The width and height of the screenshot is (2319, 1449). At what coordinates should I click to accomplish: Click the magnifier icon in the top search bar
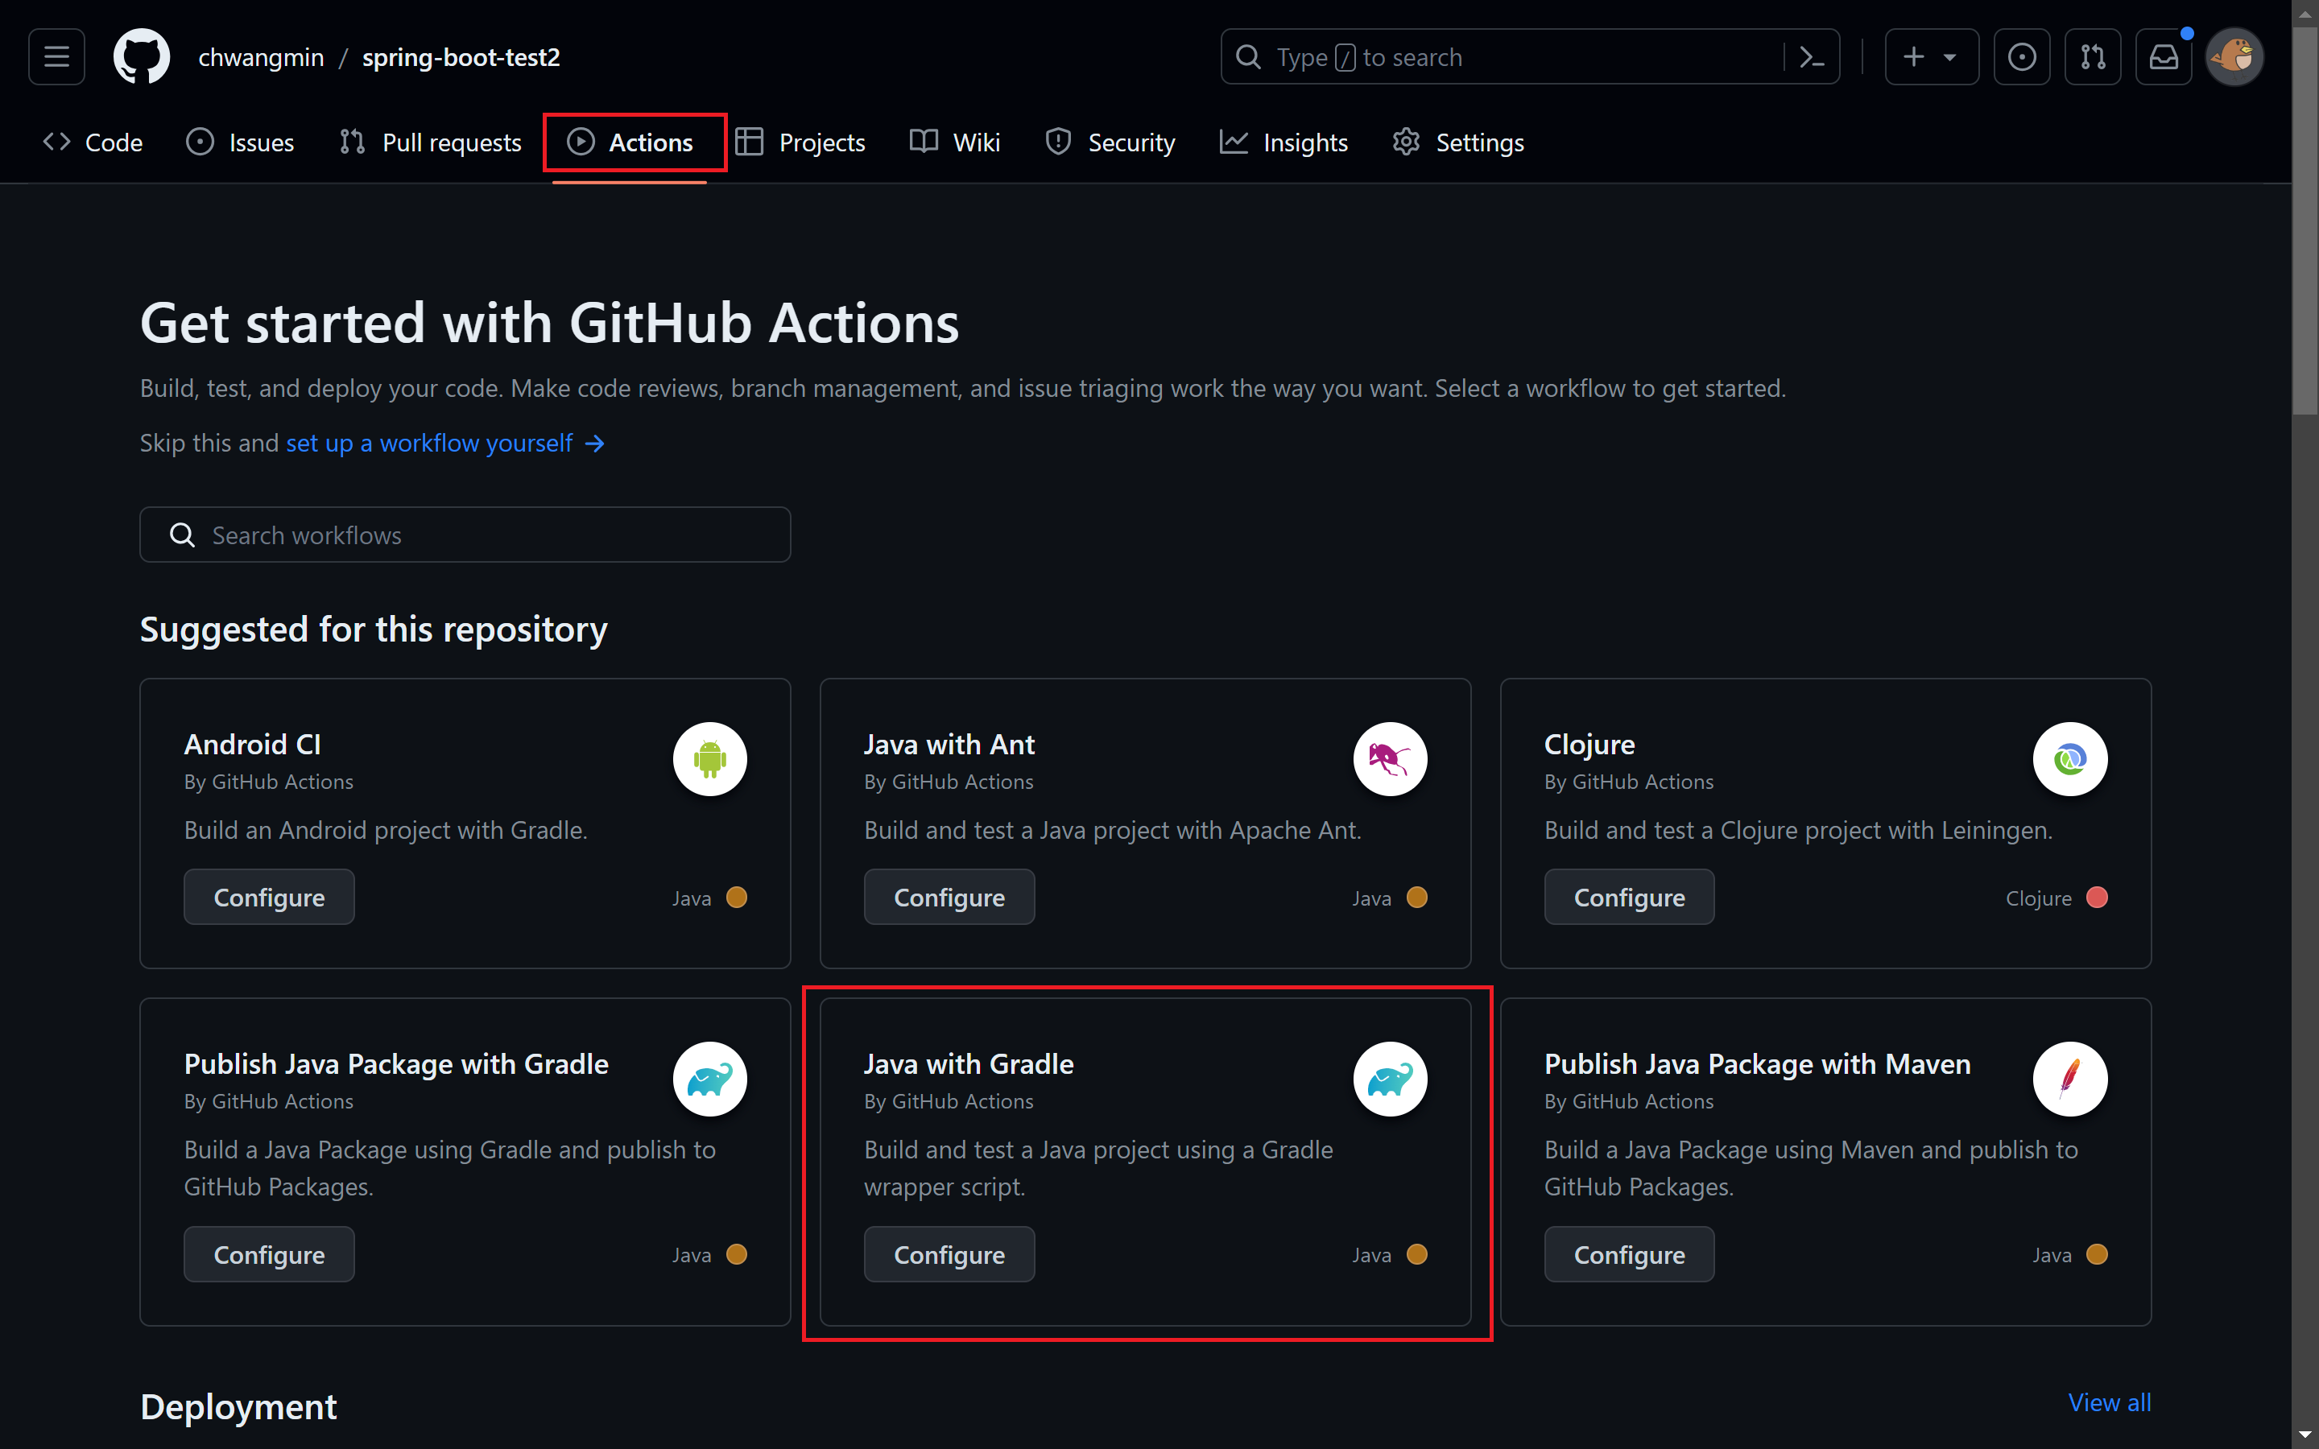tap(1249, 56)
